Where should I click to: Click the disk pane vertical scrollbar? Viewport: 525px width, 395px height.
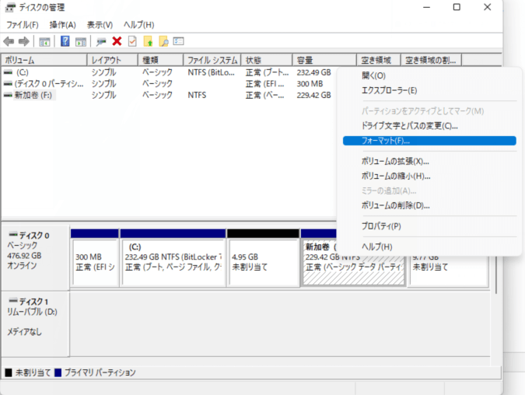tap(496, 274)
